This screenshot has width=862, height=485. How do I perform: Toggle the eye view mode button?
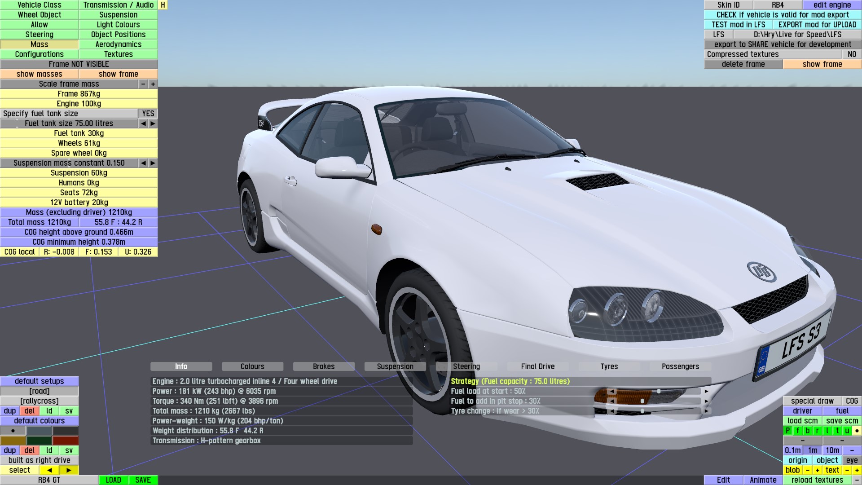852,460
